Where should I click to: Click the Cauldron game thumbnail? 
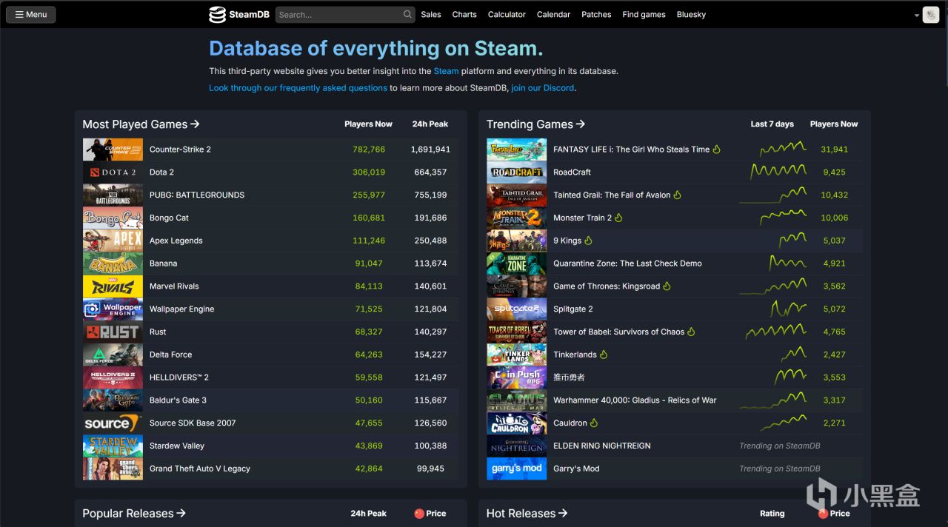click(x=516, y=423)
